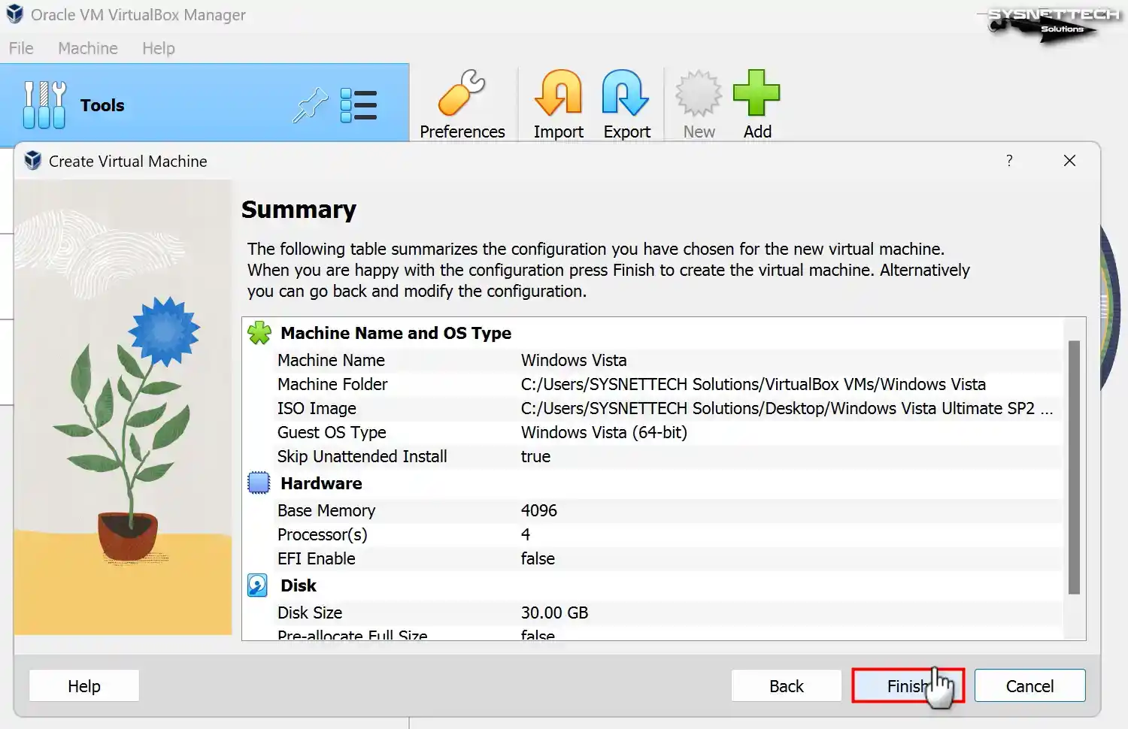1128x729 pixels.
Task: Select the Tools icon in sidebar
Action: (44, 104)
